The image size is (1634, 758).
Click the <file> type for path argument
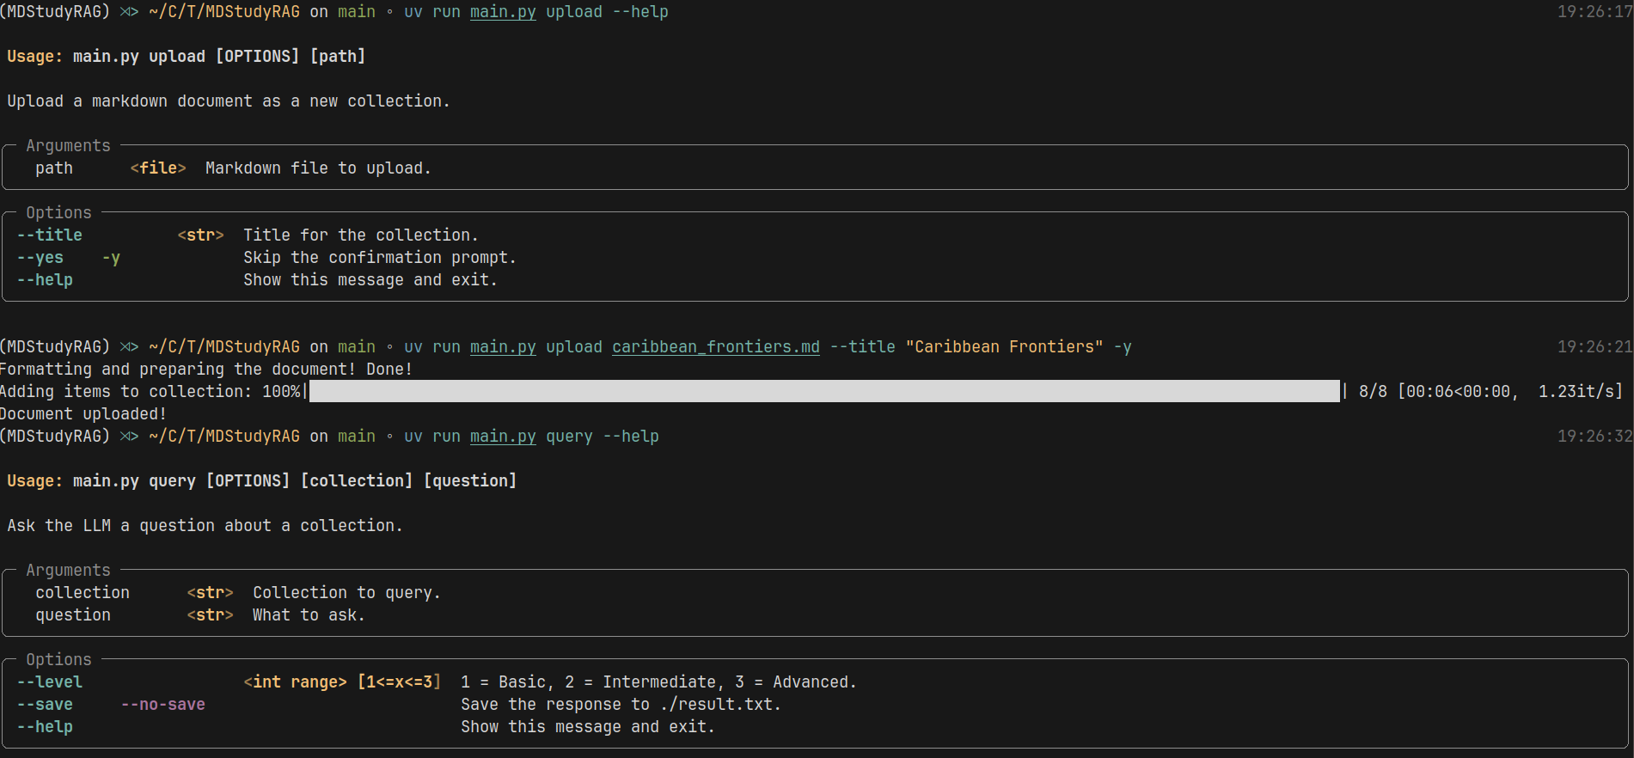[158, 168]
